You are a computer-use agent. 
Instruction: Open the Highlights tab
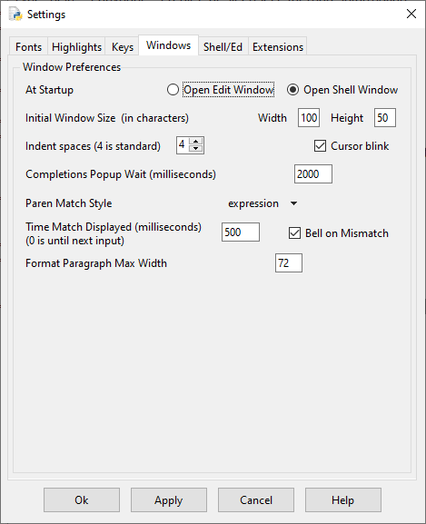coord(76,46)
